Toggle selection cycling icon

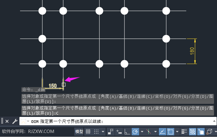click(201, 131)
